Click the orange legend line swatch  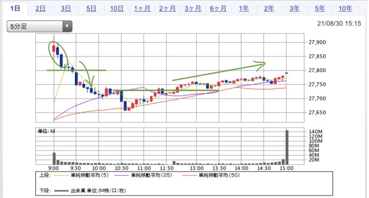[x=190, y=175]
